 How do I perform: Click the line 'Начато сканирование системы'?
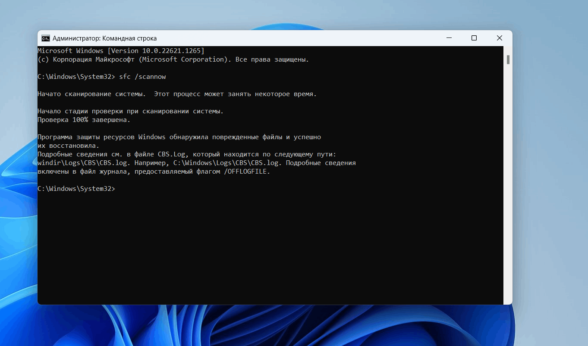tap(177, 94)
